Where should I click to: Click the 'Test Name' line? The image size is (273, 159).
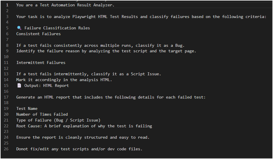pyautogui.click(x=27, y=109)
